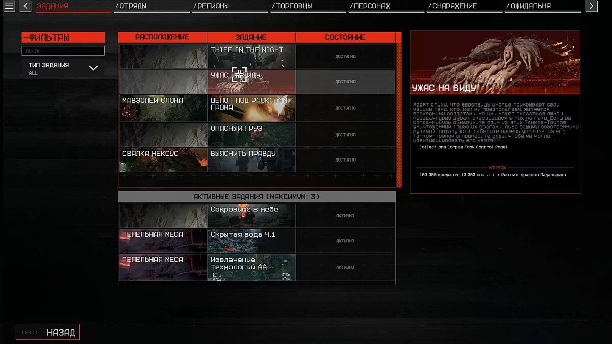Click the left arrow tab scroller

coord(25,6)
